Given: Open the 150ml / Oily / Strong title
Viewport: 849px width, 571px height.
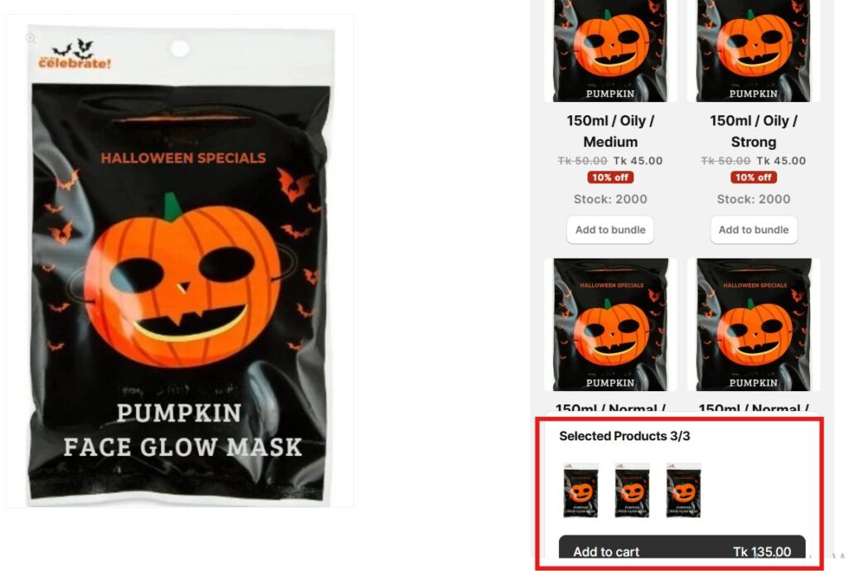Looking at the screenshot, I should click(754, 131).
